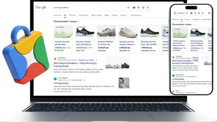Screen dimensions: 217x122
Task: Tap the green New Balance shoe image on phone
Action: [180, 33]
